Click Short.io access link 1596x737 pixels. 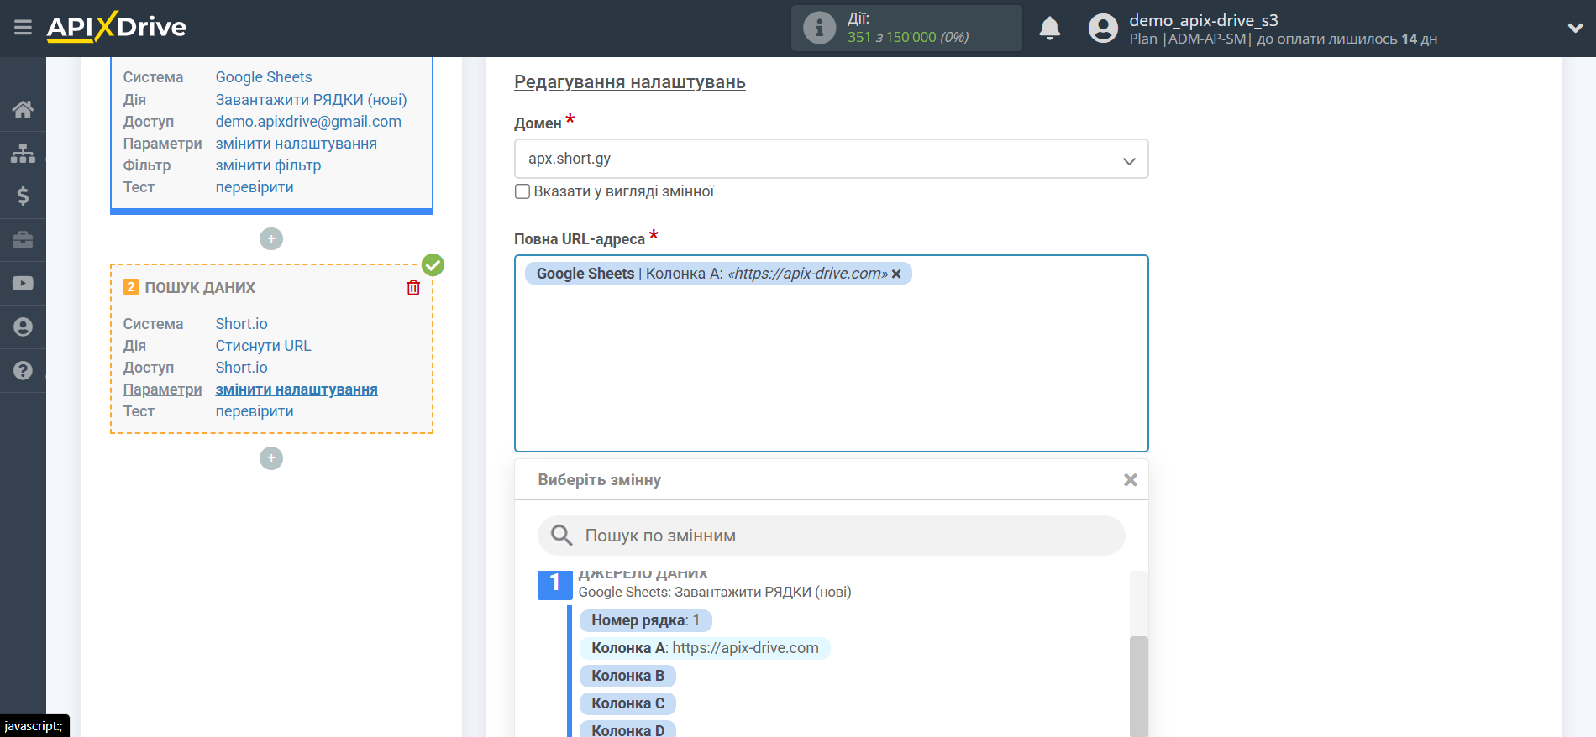[241, 368]
